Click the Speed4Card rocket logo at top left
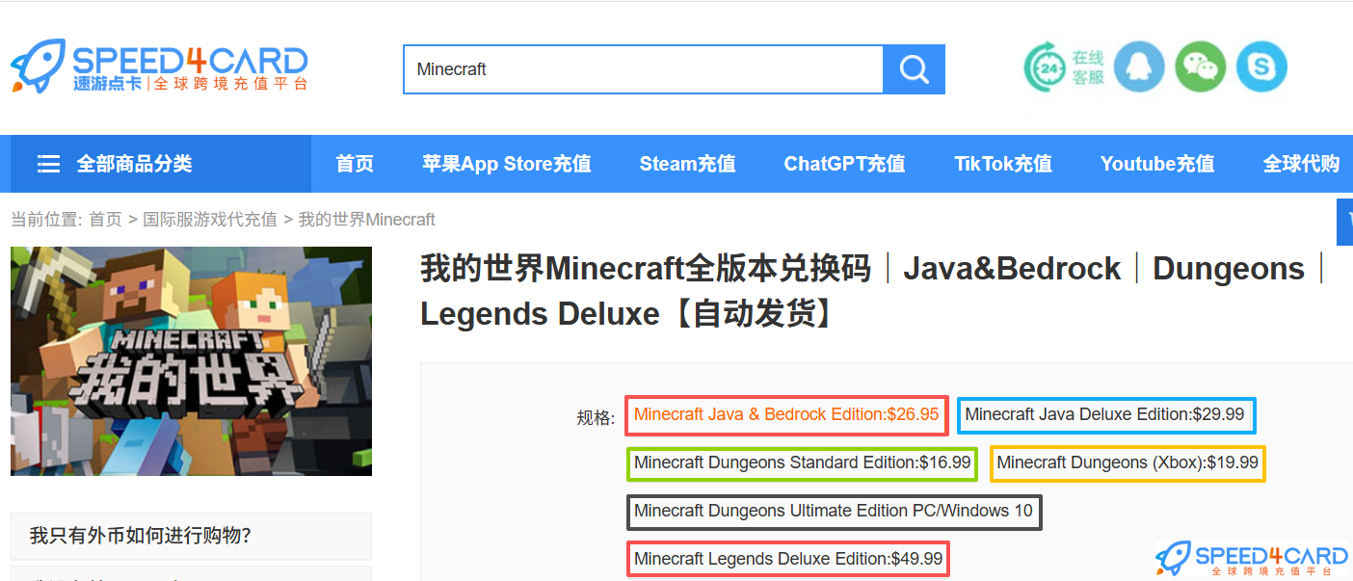This screenshot has height=581, width=1353. [159, 66]
